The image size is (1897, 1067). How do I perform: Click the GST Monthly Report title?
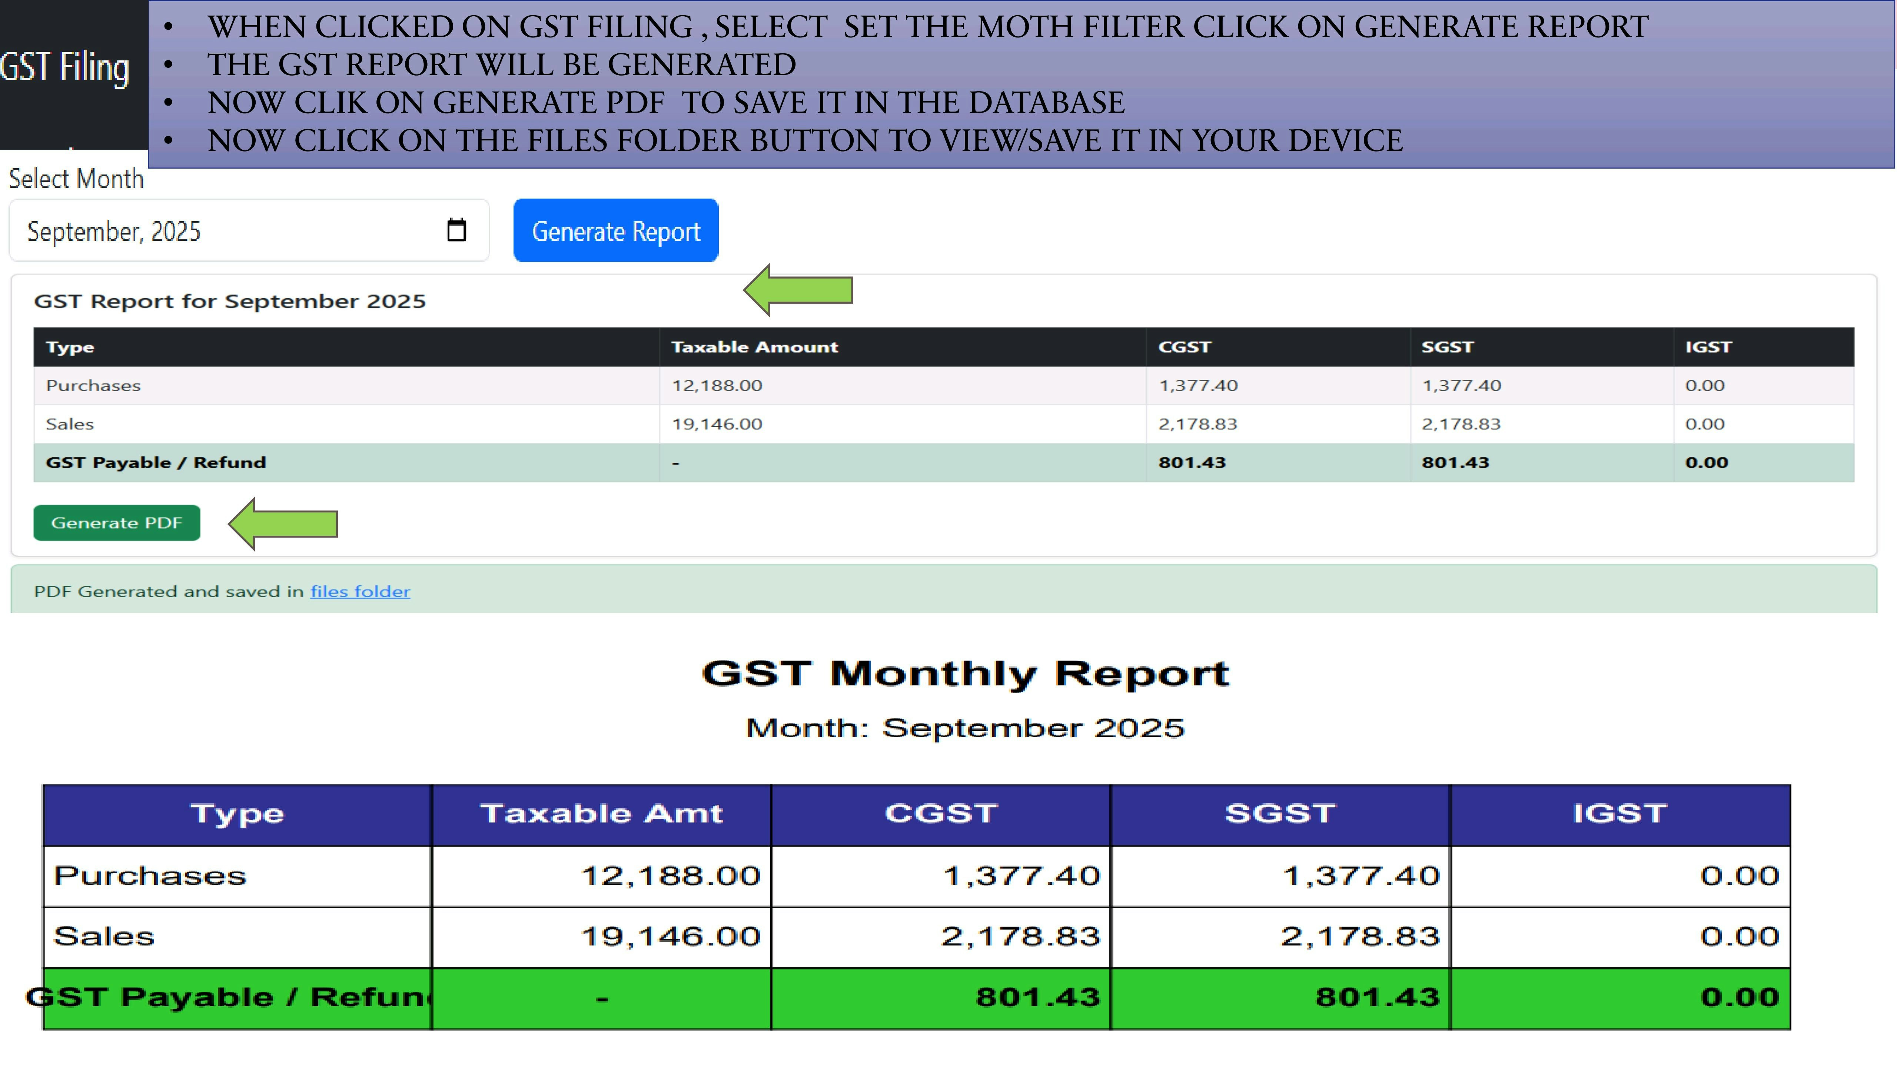tap(965, 673)
